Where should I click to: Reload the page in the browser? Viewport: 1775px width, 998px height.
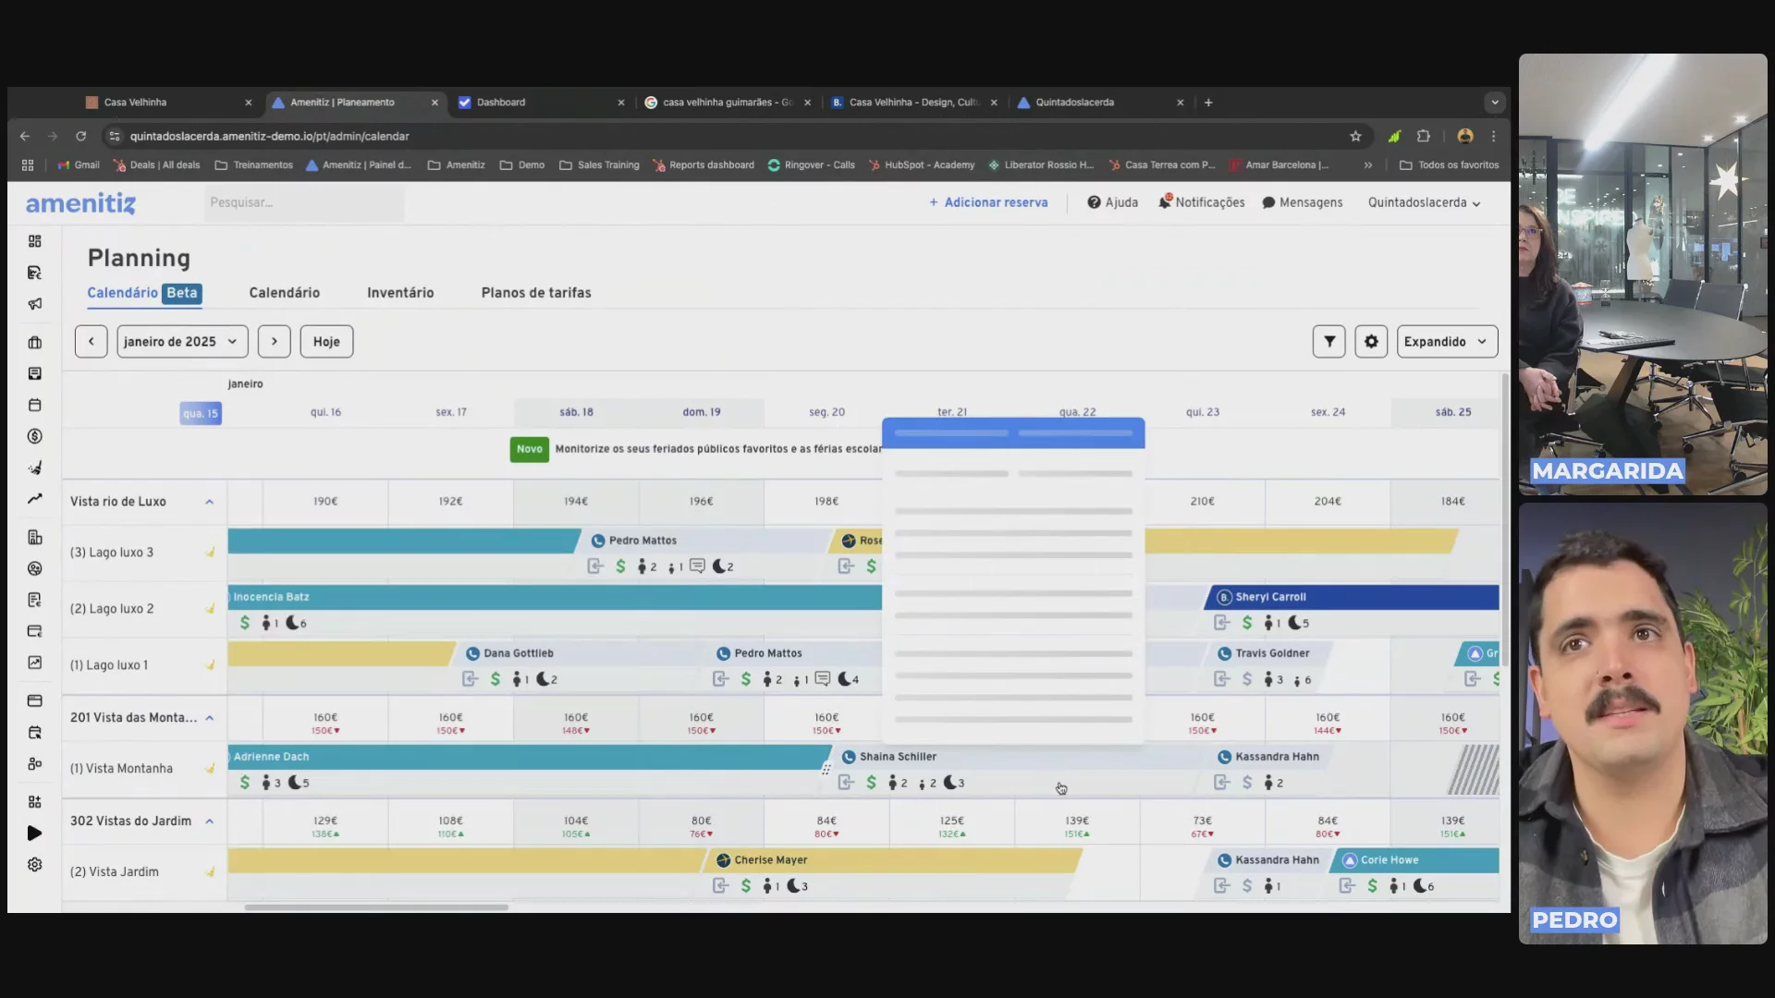tap(81, 136)
